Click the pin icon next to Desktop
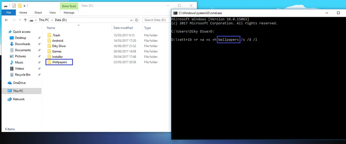Image resolution: width=346 pixels, height=144 pixels. pyautogui.click(x=39, y=38)
